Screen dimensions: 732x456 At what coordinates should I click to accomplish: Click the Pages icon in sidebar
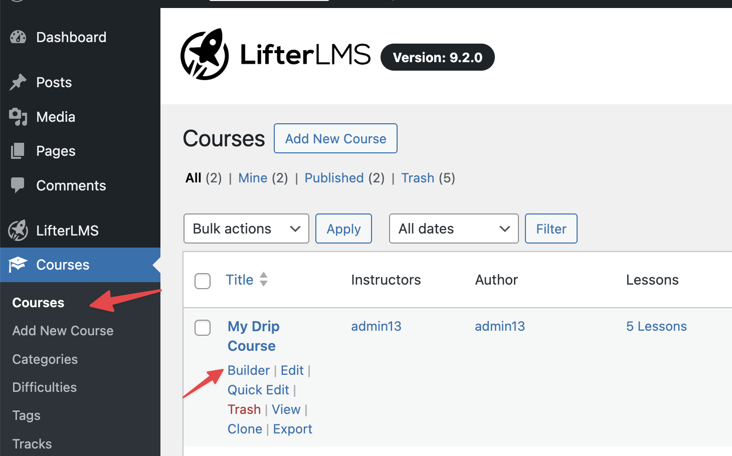click(x=18, y=151)
